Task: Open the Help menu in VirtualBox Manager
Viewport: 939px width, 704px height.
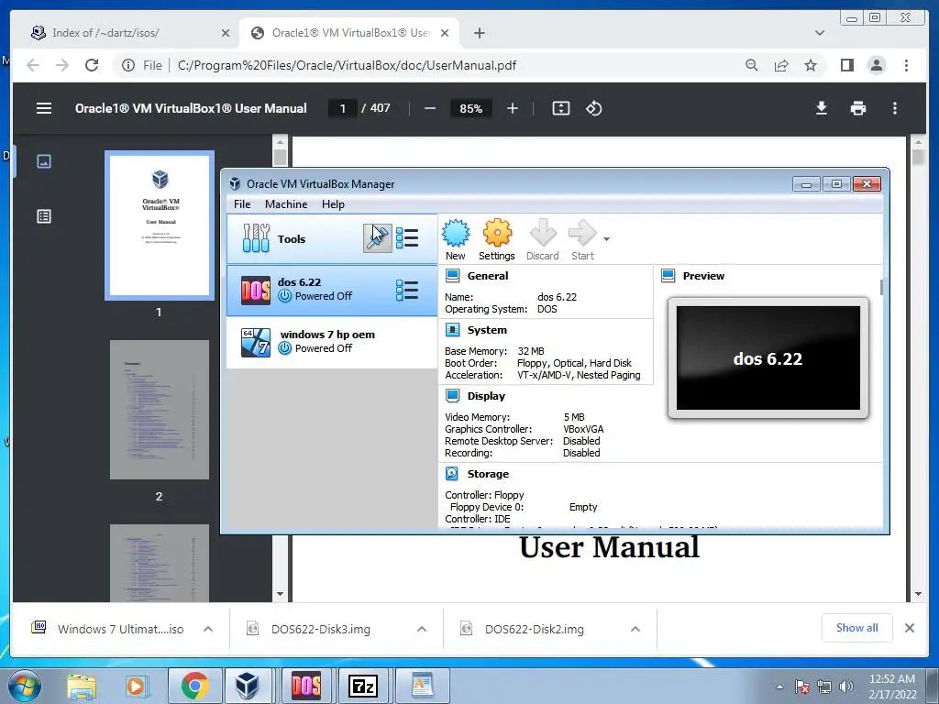Action: tap(333, 204)
